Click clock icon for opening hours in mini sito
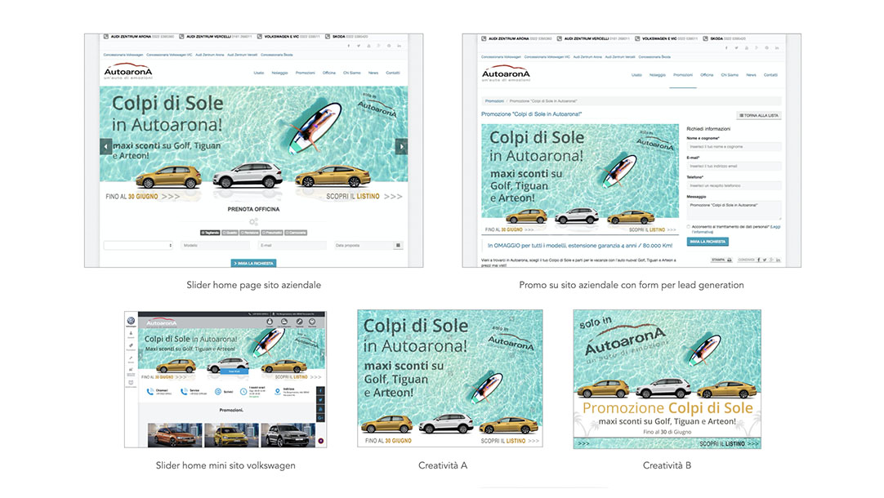Viewport: 884px width, 498px height. 243,392
